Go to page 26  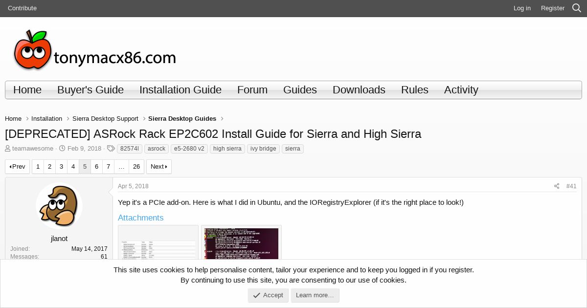click(x=136, y=167)
